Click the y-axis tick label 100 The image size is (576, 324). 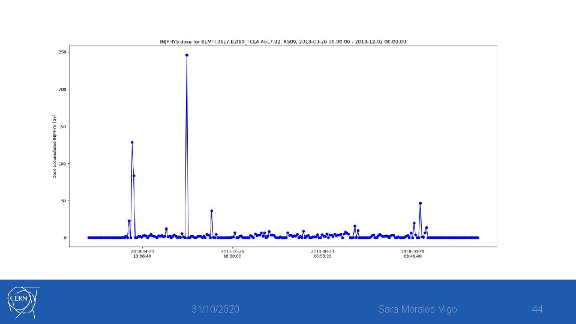tap(62, 163)
